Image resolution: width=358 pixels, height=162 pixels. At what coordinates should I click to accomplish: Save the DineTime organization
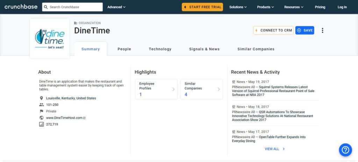click(x=305, y=30)
